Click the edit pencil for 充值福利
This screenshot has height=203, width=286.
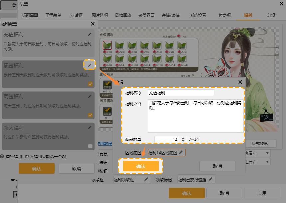click(90, 34)
